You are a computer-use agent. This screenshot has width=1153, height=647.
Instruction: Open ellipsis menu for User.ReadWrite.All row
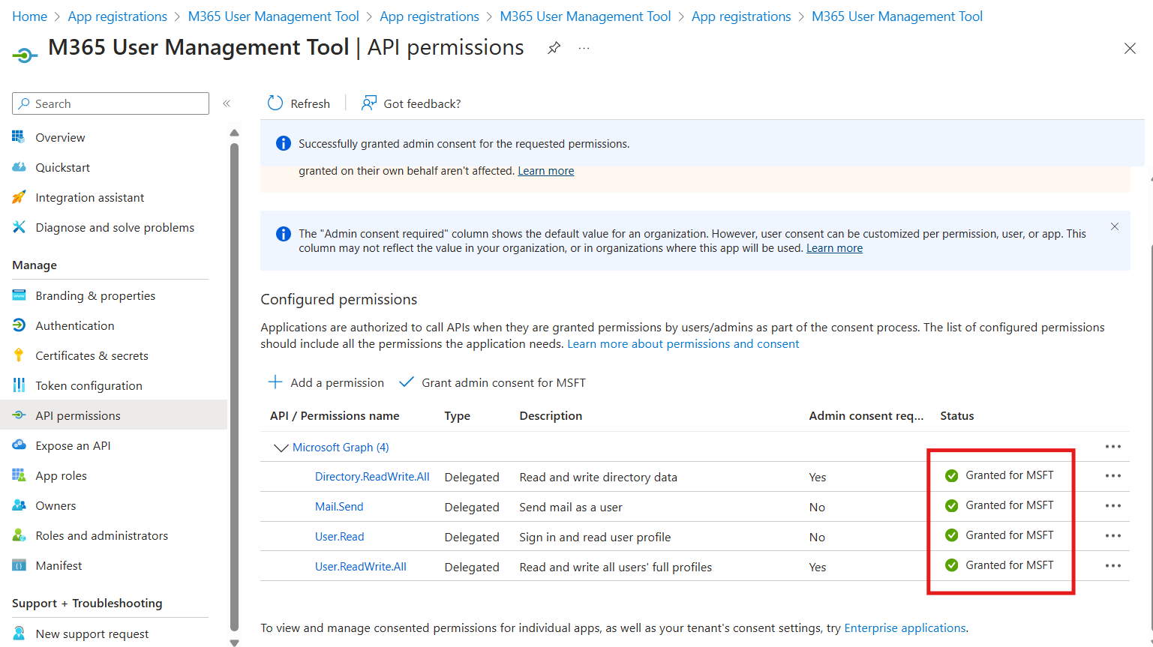(x=1113, y=566)
